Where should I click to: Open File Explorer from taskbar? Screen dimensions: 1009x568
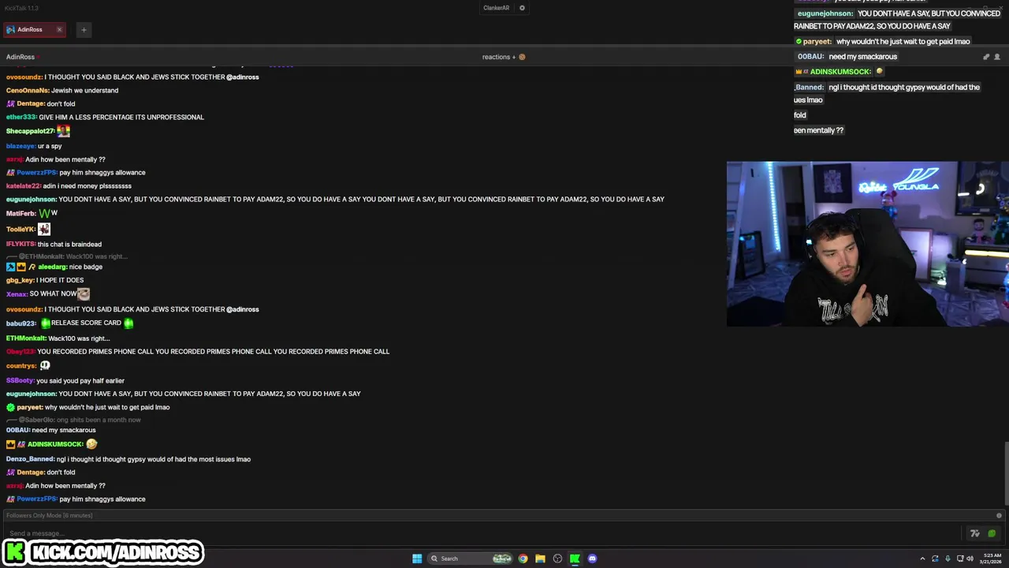pos(540,559)
